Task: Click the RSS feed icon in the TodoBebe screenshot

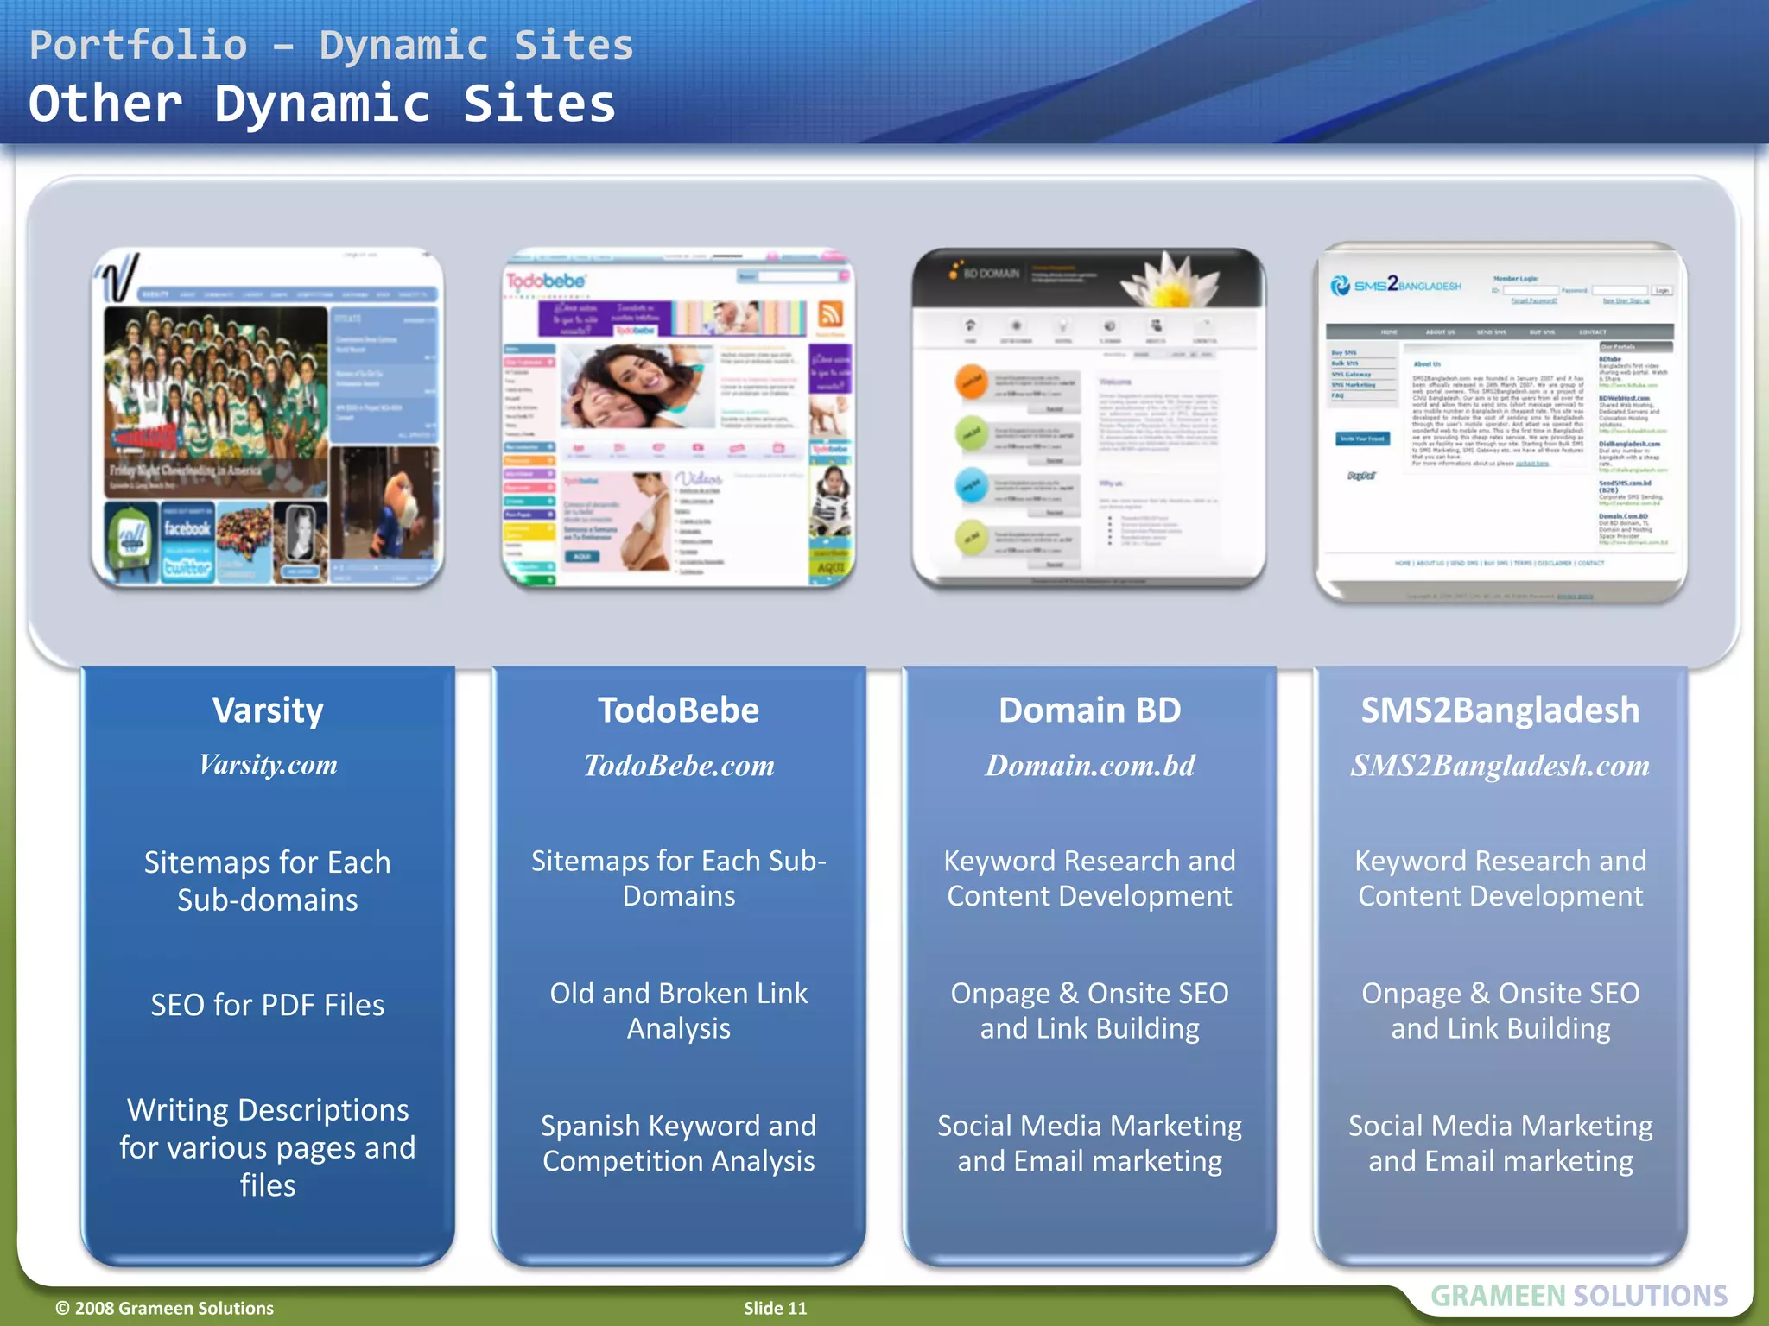Action: 830,316
